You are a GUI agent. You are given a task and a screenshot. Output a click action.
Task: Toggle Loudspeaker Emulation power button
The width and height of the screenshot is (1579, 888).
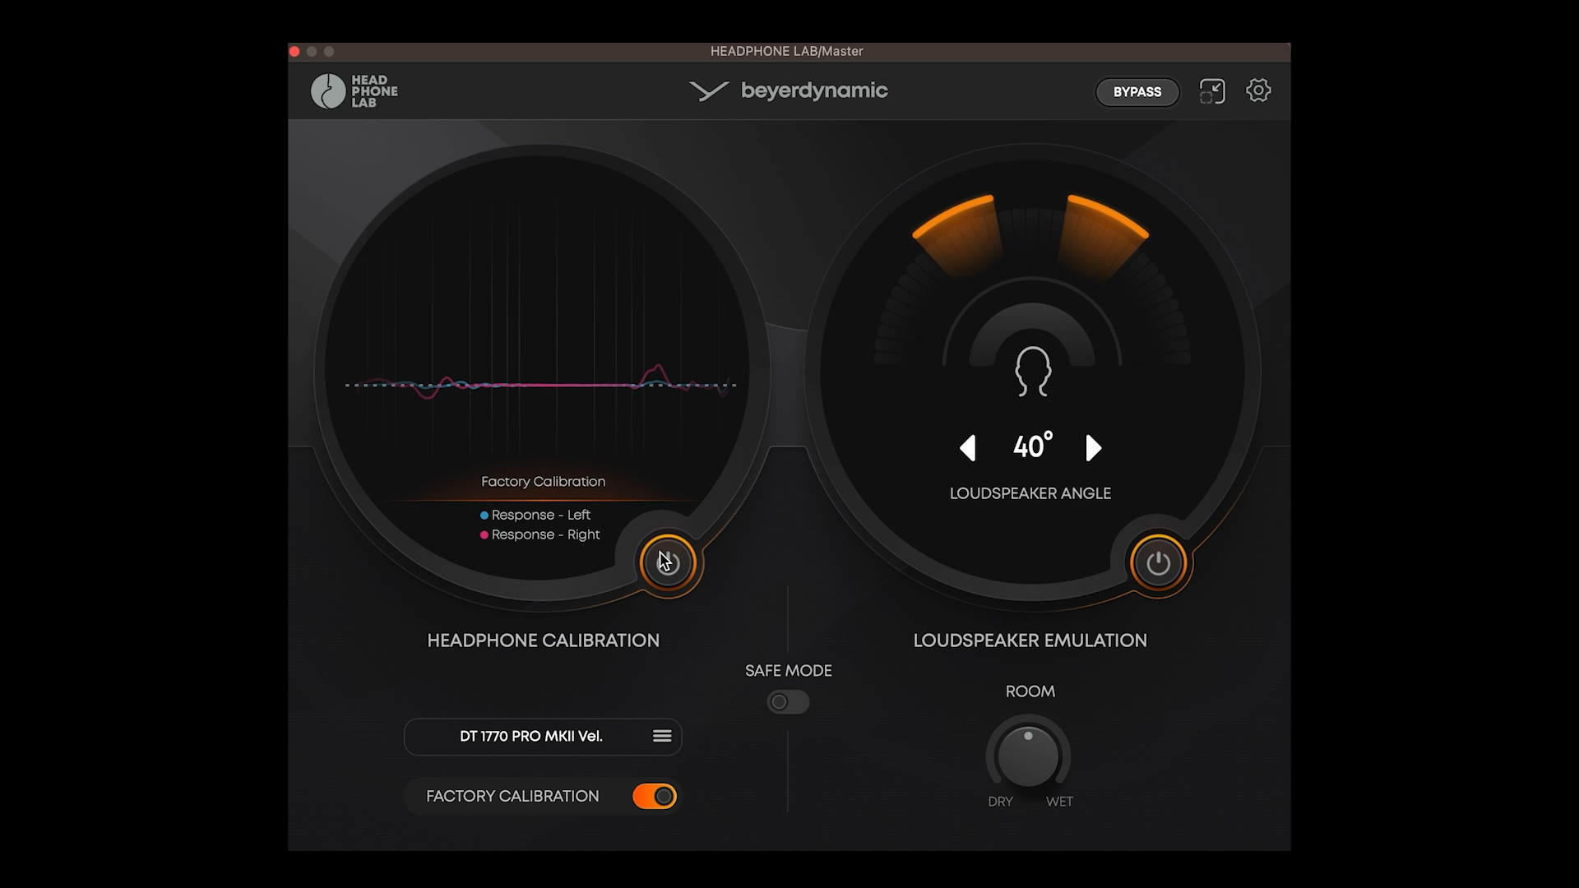(x=1158, y=563)
